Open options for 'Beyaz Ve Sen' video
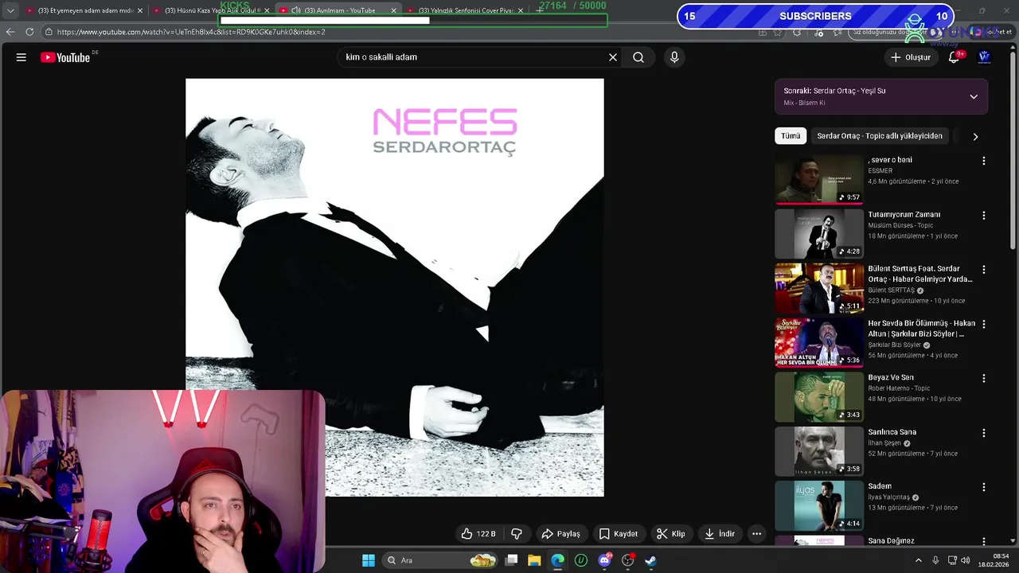Viewport: 1019px width, 573px height. click(984, 379)
